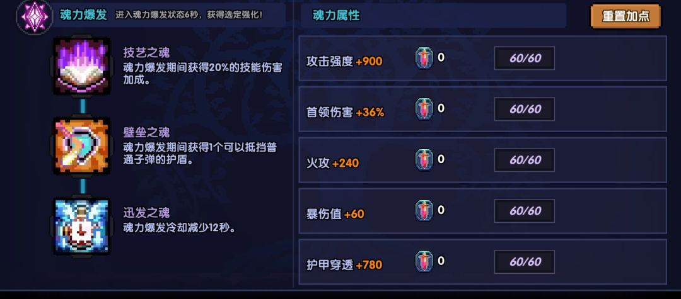681x299 pixels.
Task: Tap the 60/60 points box for 首领伤害
Action: pyautogui.click(x=525, y=110)
